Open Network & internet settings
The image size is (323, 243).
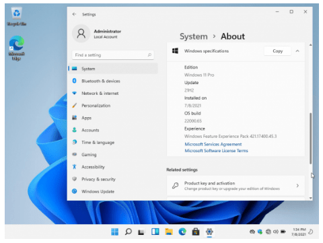coord(113,94)
